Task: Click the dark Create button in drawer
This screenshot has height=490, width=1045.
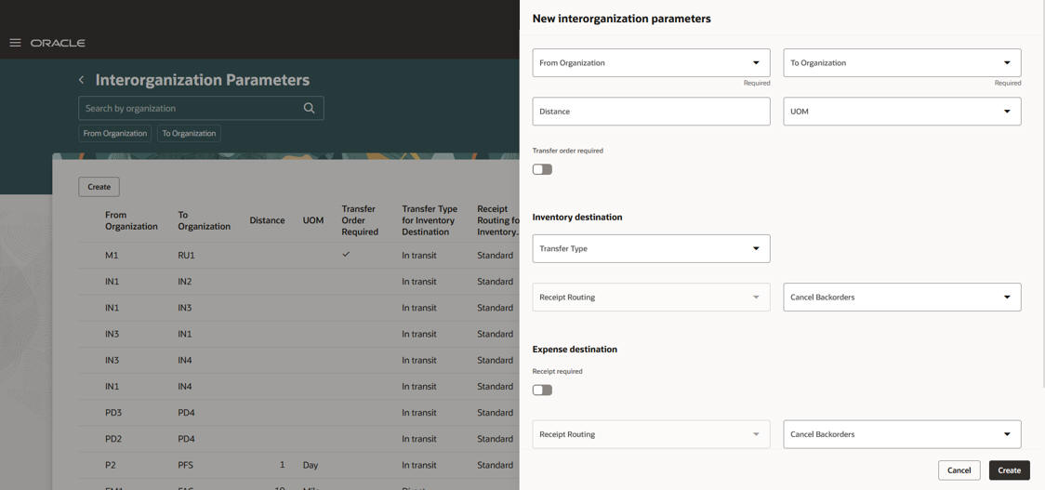Action: (1009, 470)
